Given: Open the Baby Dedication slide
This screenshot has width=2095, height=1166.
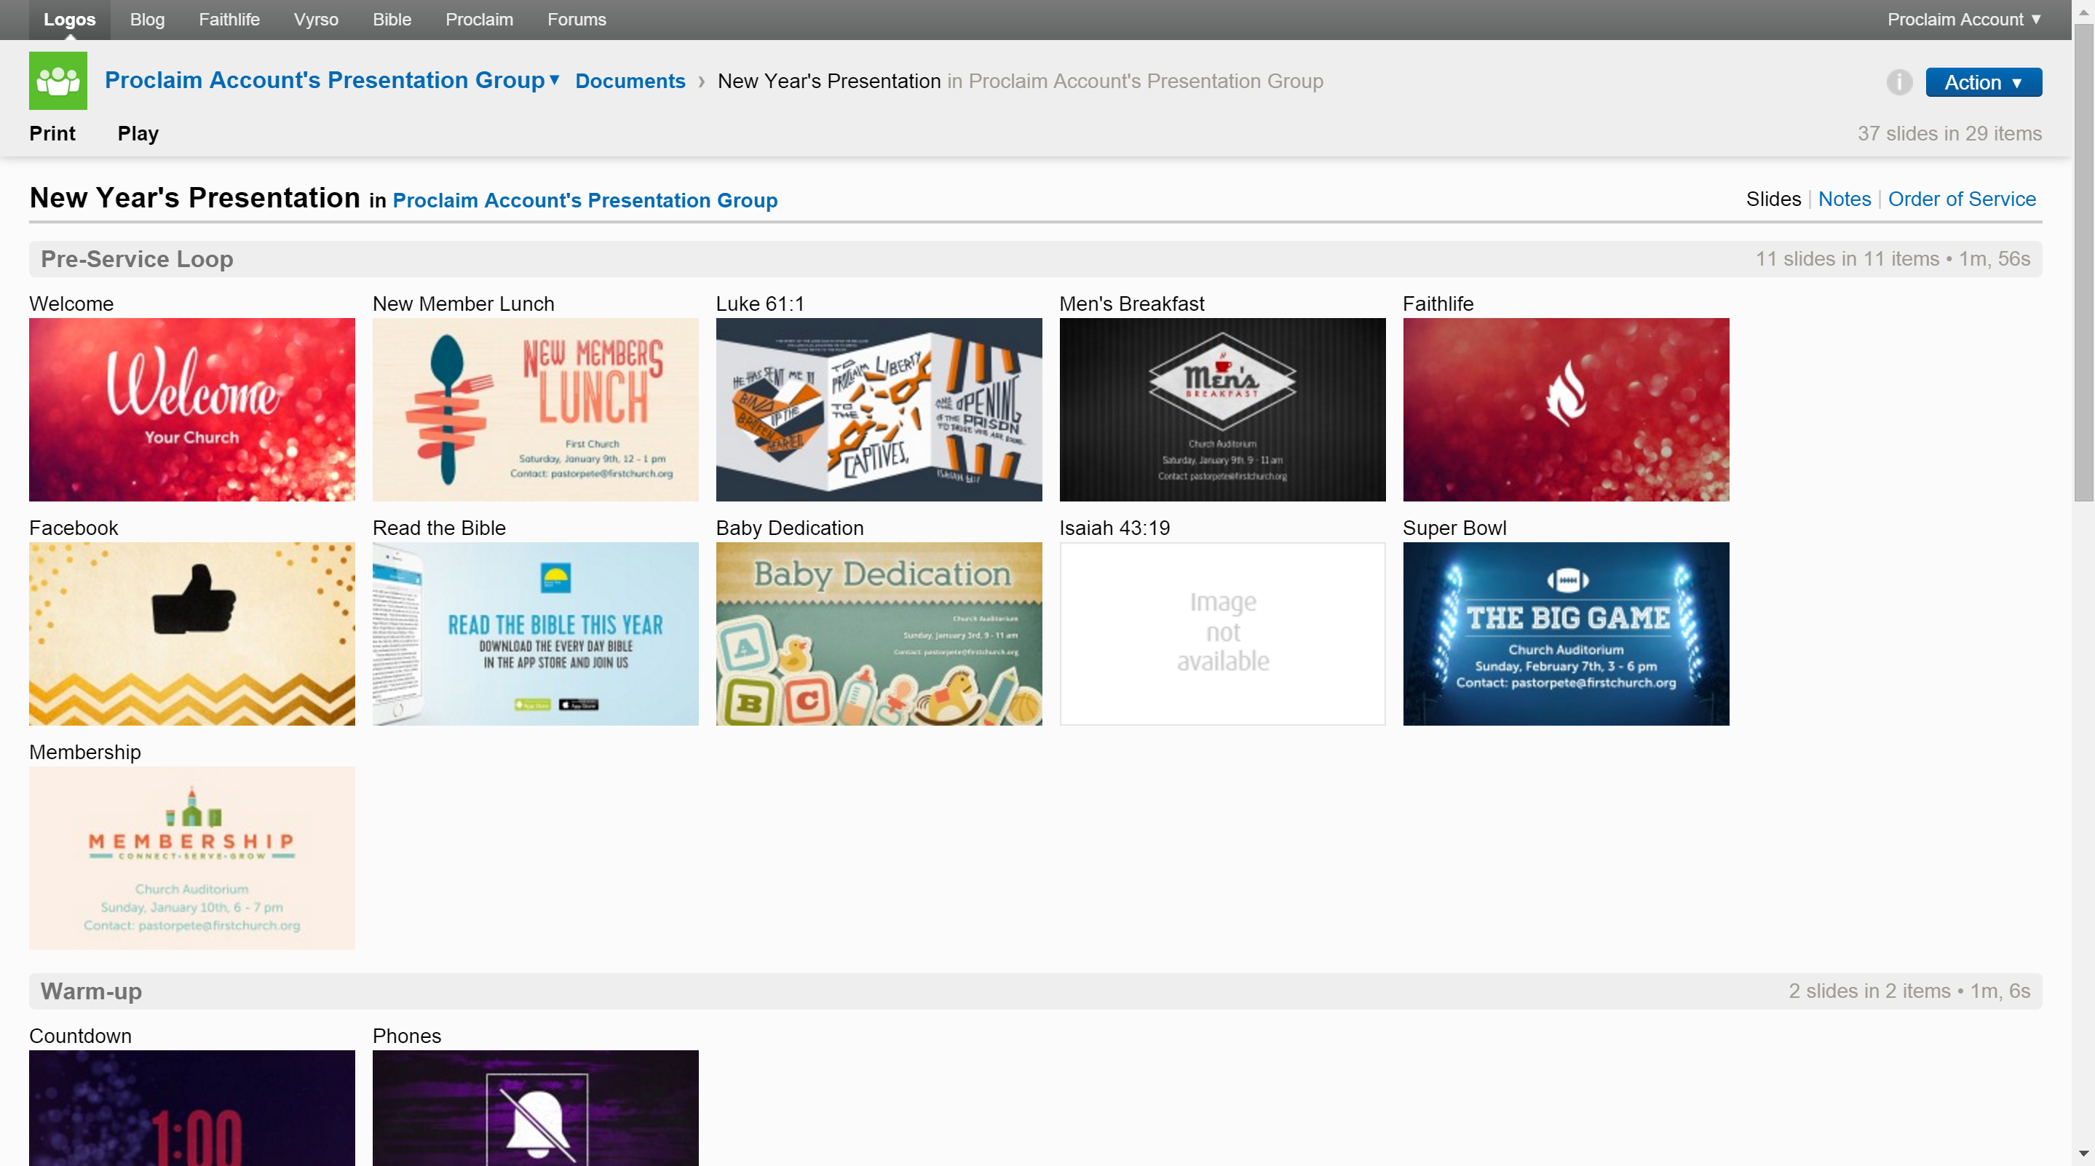Looking at the screenshot, I should (x=879, y=634).
